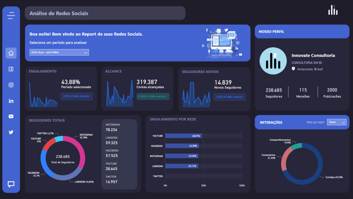Click the Instagram 43,46% engagement bar
Screen dimensions: 353x199
(x=182, y=156)
